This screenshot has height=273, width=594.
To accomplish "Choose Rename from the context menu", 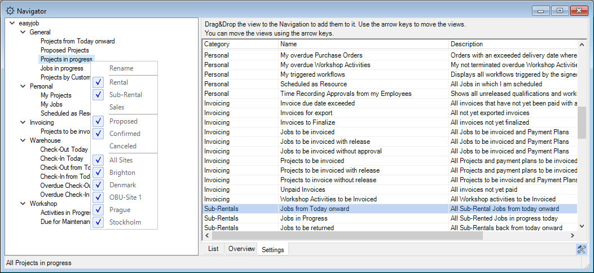I will pos(121,68).
